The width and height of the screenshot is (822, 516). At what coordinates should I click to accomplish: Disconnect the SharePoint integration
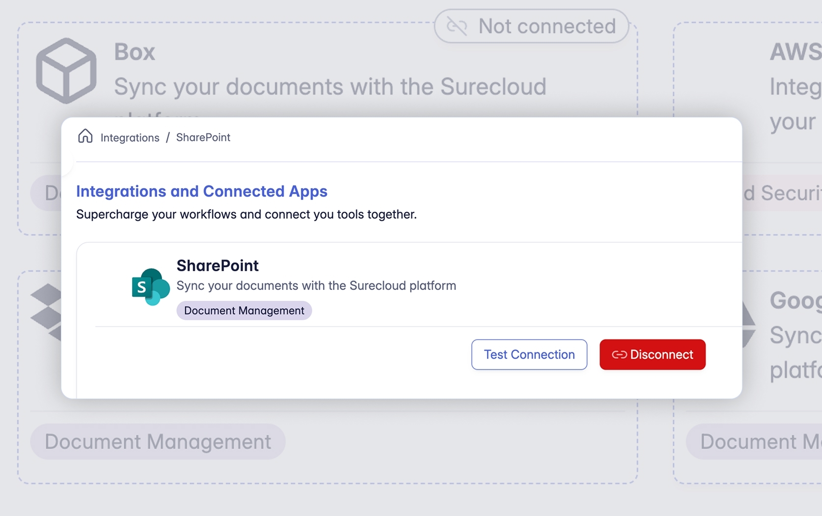(652, 355)
